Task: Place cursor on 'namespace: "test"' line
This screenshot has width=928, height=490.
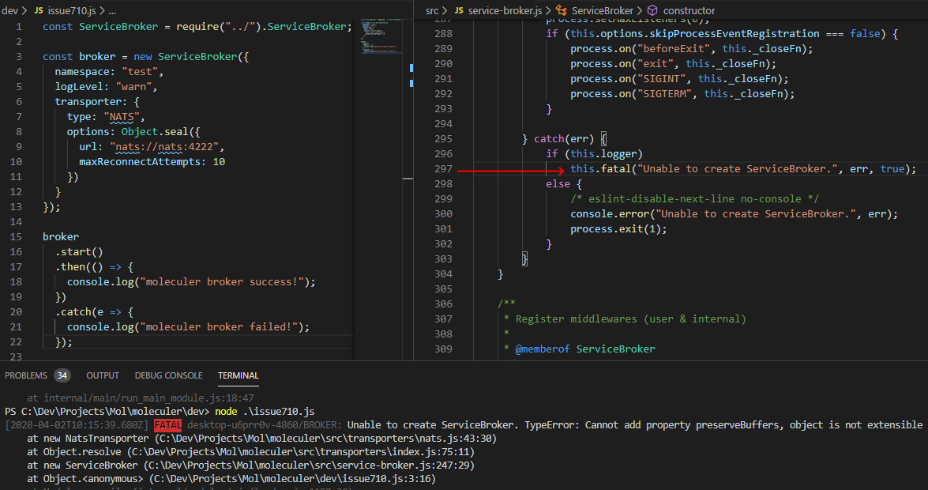Action: [109, 72]
